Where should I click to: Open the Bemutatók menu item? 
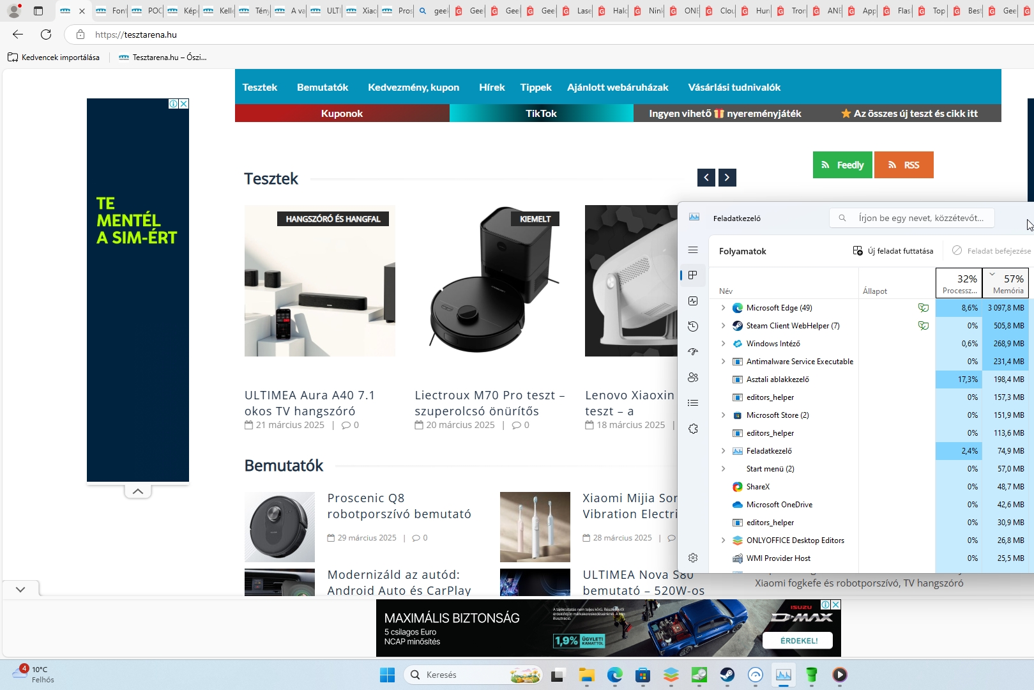[x=323, y=88]
